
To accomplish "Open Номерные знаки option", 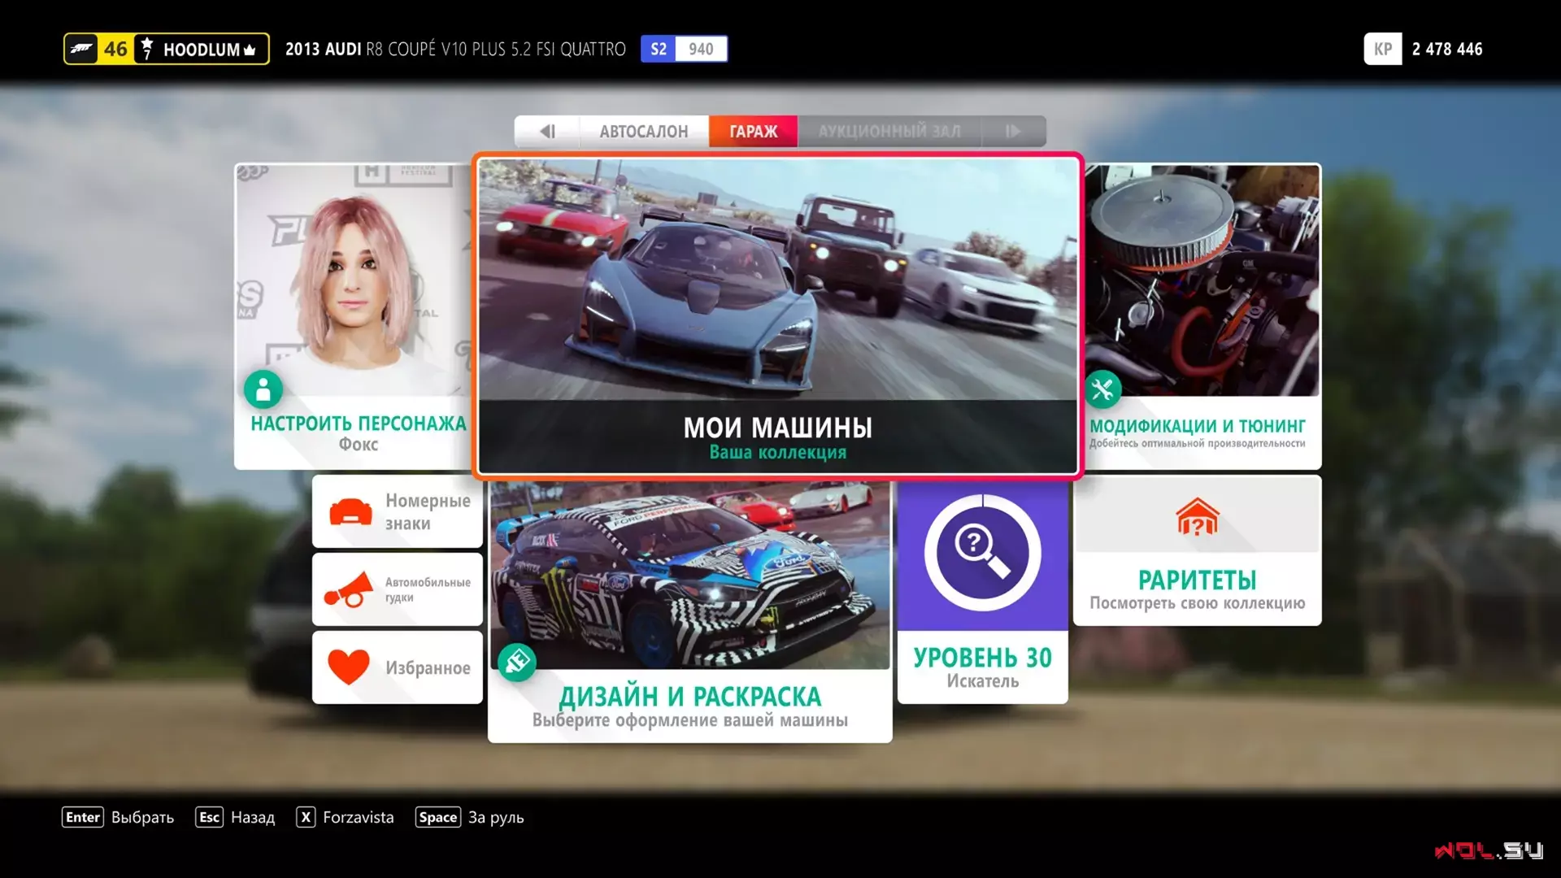I will point(398,511).
